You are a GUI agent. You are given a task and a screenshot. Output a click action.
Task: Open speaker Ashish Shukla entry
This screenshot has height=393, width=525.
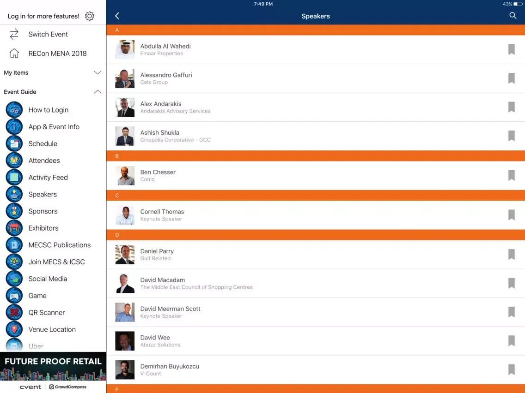click(315, 136)
